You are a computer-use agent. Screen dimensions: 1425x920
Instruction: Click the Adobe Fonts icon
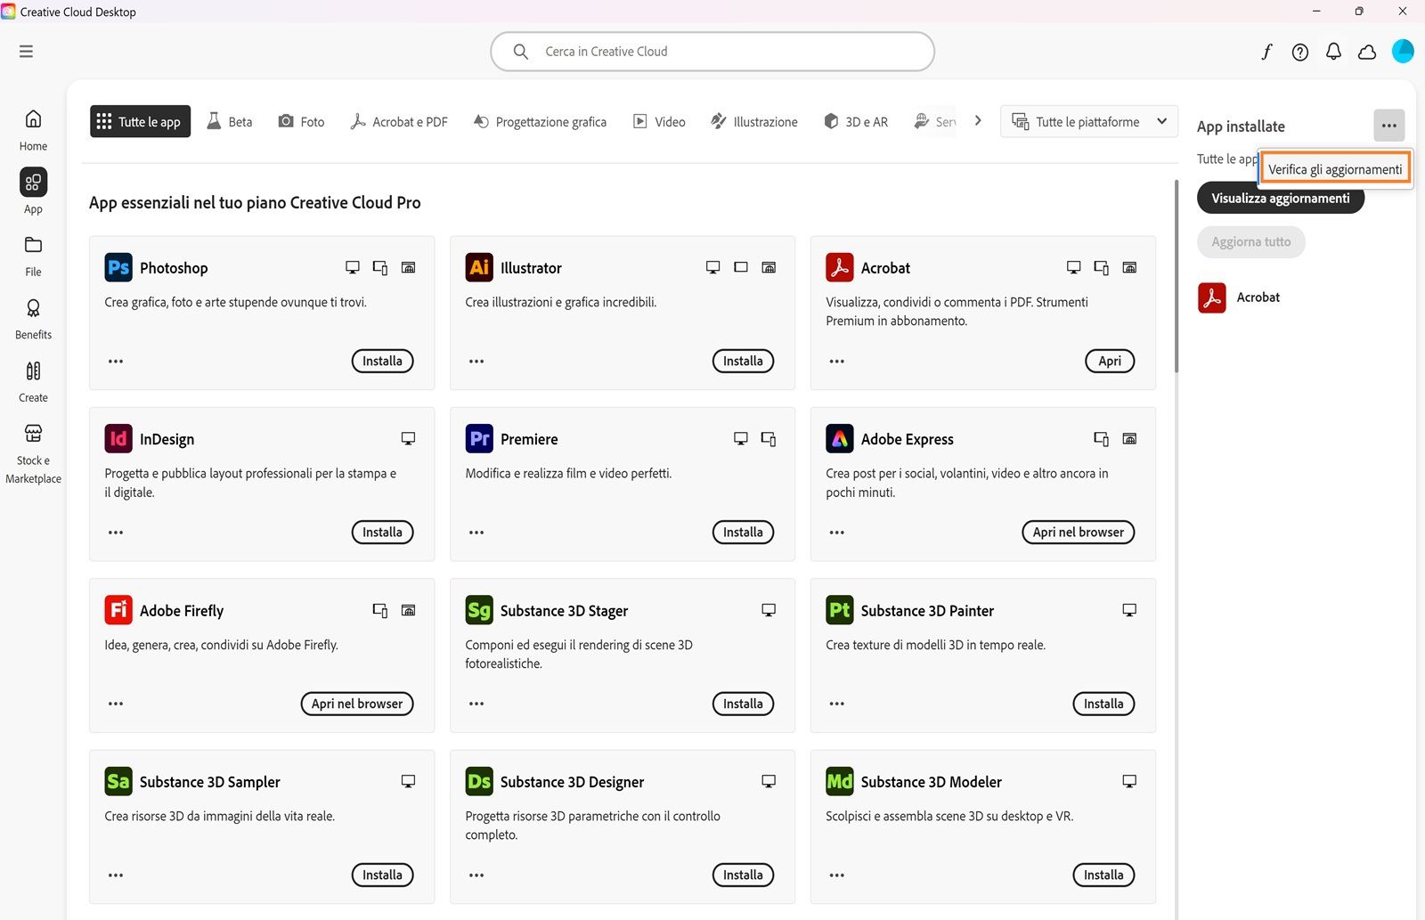pos(1266,52)
